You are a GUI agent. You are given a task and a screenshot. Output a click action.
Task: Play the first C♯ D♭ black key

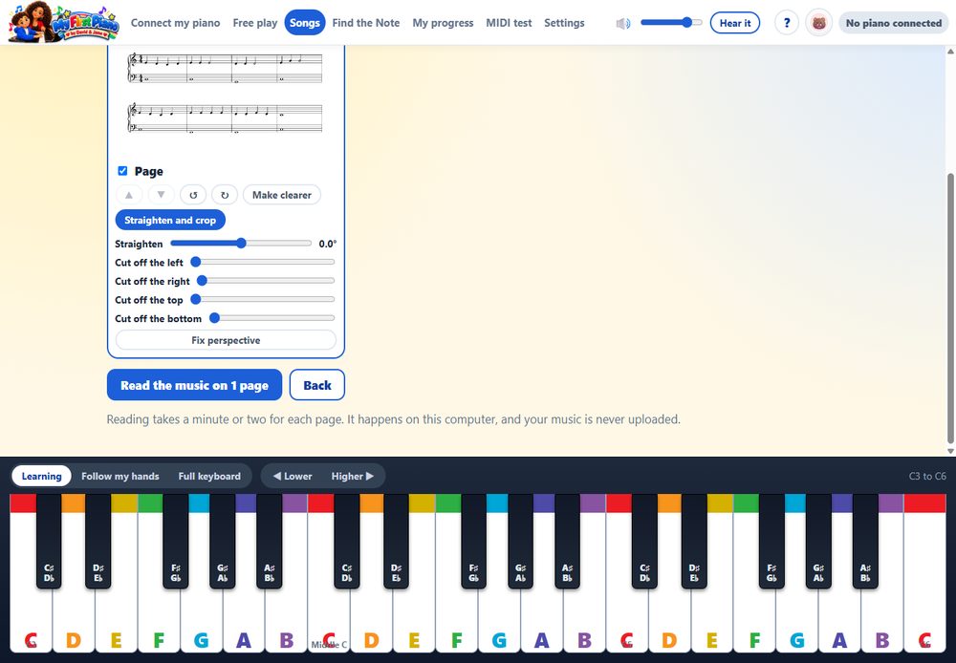pyautogui.click(x=49, y=543)
